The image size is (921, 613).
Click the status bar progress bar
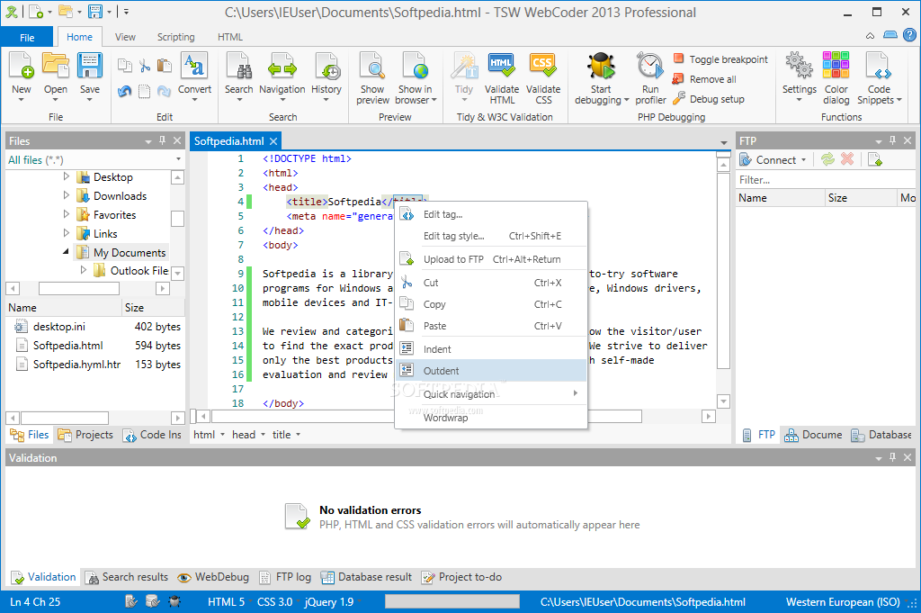tap(452, 601)
